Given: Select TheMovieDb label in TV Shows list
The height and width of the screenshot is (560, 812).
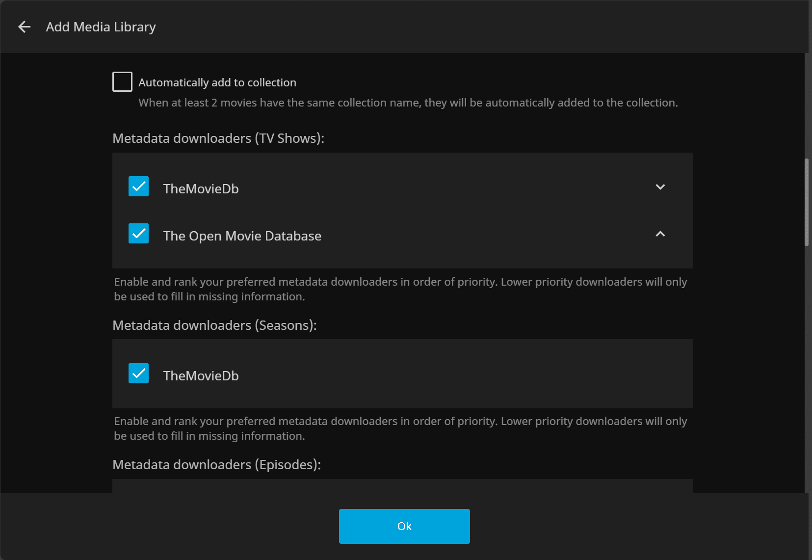Looking at the screenshot, I should click(201, 189).
